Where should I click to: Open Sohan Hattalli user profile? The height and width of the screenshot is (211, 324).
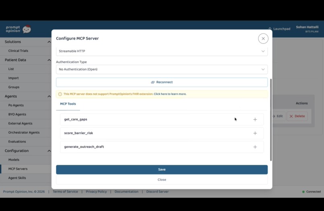click(x=307, y=29)
